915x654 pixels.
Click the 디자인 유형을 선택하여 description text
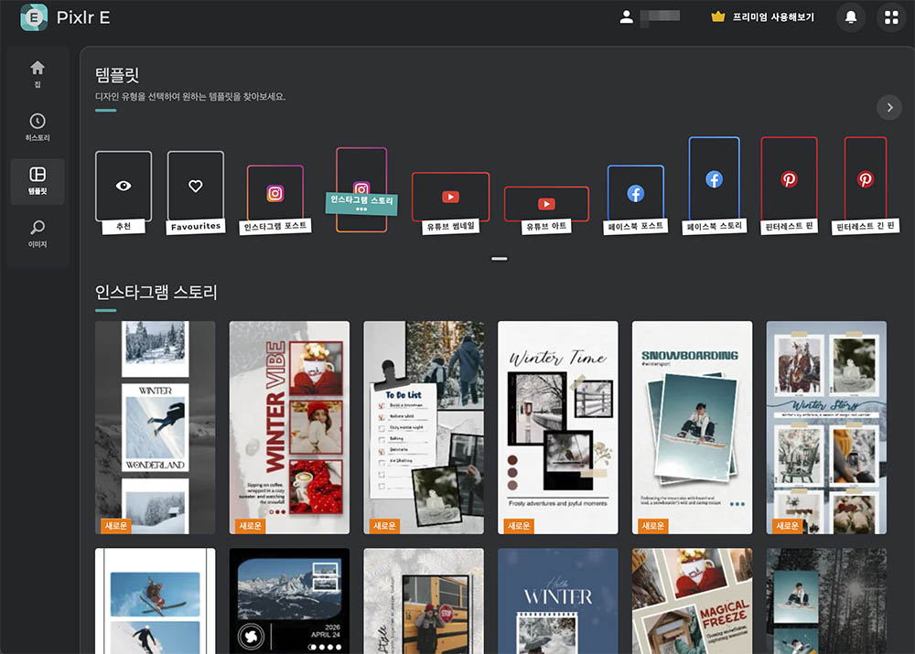click(190, 97)
